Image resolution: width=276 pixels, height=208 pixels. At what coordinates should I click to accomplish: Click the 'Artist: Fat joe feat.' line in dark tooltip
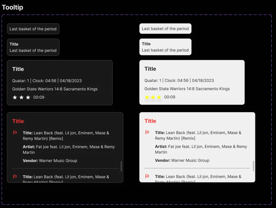[x=69, y=150]
